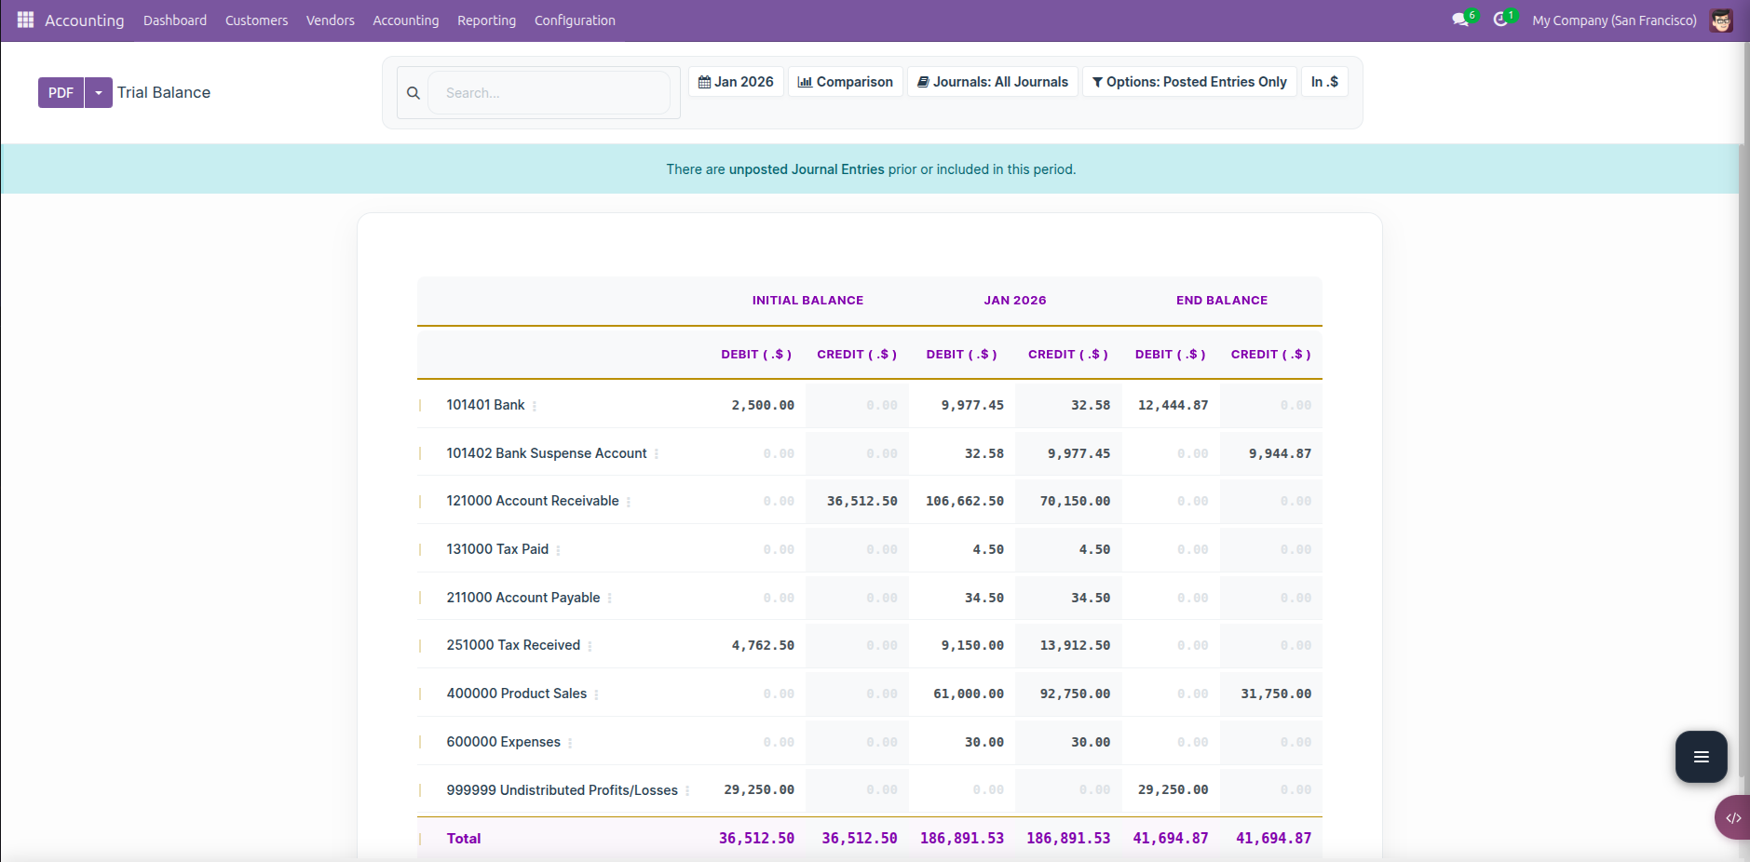Open Options: Posted Entries Only filter
1750x862 pixels.
tap(1189, 82)
